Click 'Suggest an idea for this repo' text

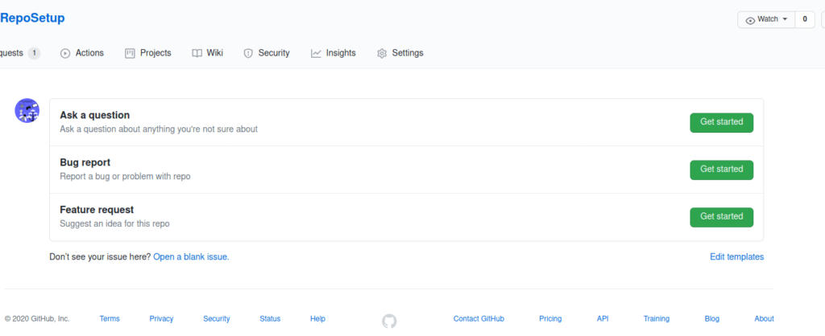click(114, 223)
